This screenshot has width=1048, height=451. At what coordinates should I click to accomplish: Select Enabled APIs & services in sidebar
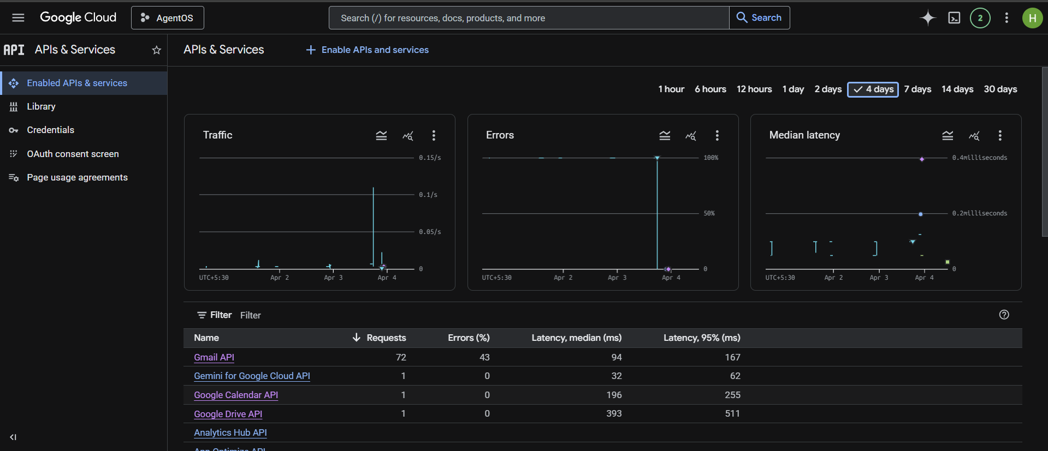(84, 83)
